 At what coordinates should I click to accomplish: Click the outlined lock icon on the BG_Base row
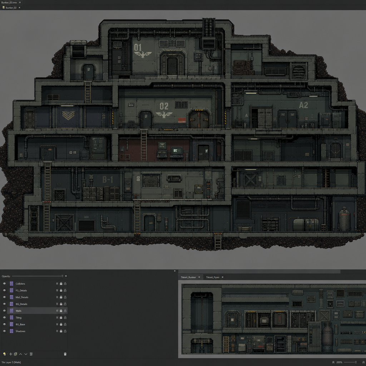point(65,324)
